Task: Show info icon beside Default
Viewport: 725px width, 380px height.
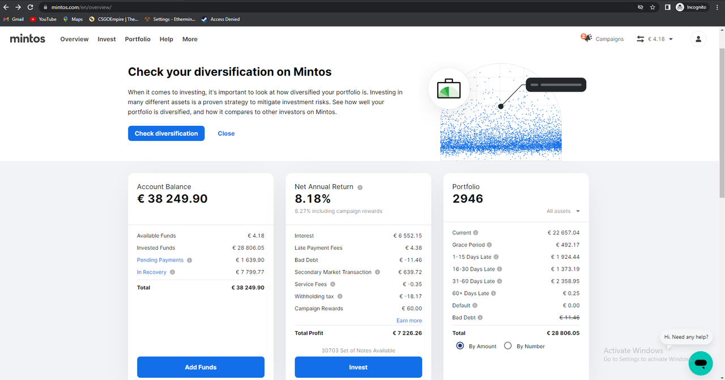Action: [x=475, y=306]
